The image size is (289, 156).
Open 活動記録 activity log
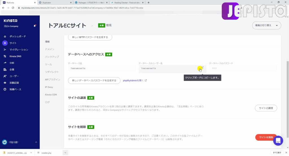pos(14,83)
